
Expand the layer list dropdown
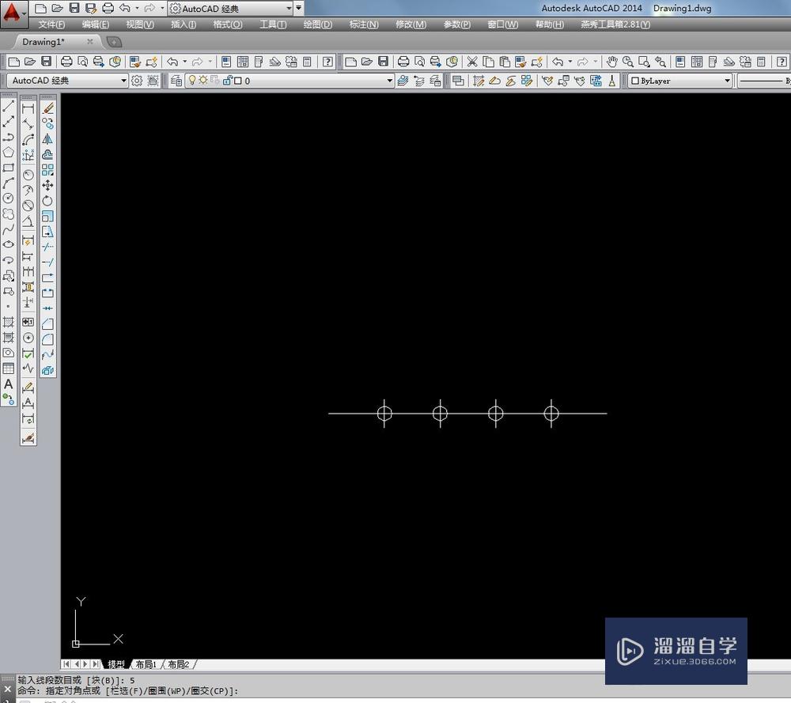pos(390,81)
